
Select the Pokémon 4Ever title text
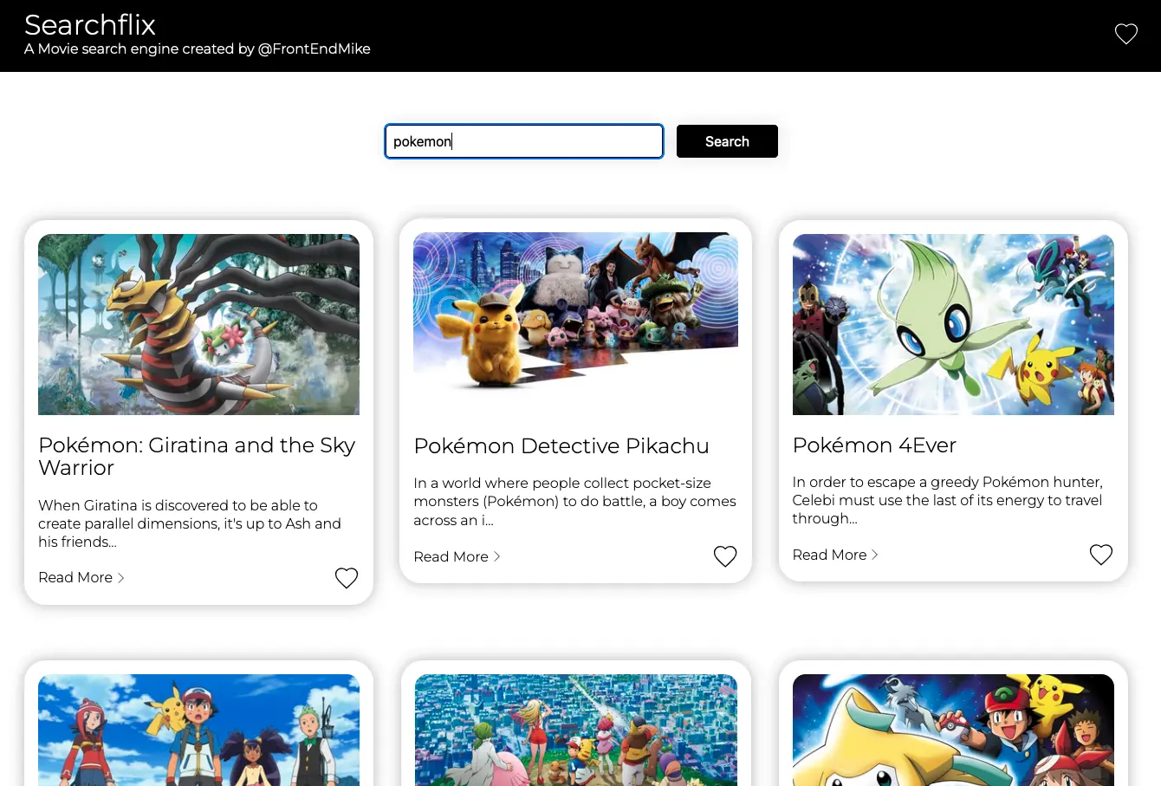click(874, 445)
